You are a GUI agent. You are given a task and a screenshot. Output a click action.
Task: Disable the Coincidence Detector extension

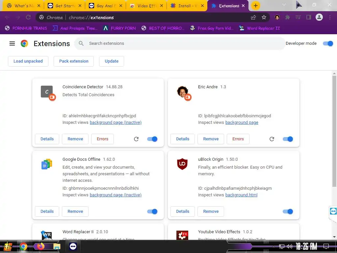pyautogui.click(x=152, y=139)
